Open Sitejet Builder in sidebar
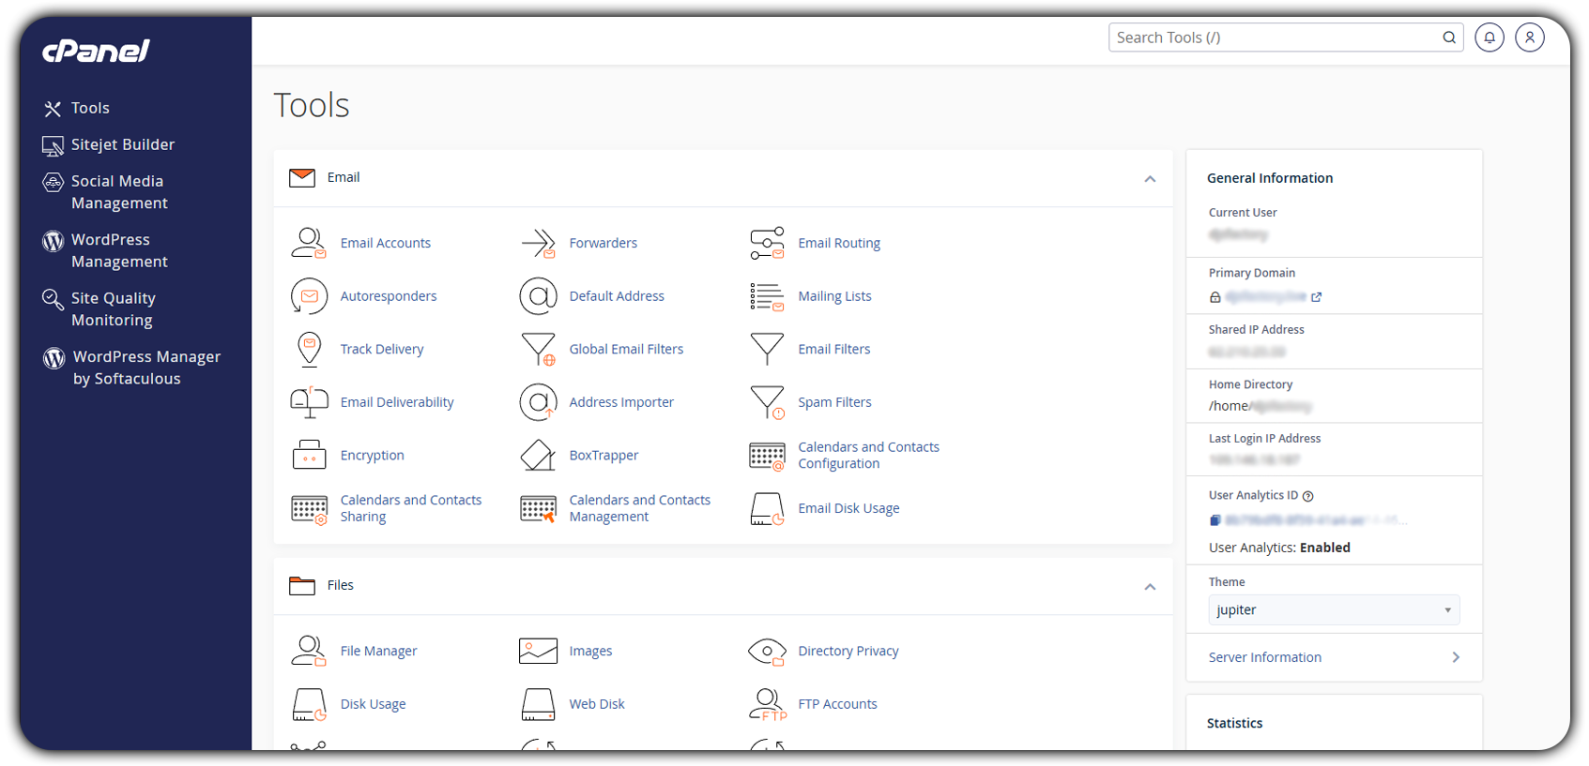1589x766 pixels. [122, 144]
